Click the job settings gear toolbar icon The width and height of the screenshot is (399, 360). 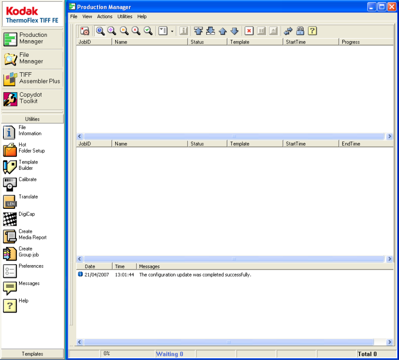85,31
